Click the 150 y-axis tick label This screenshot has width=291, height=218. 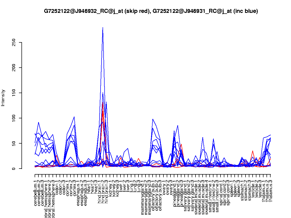(14, 93)
